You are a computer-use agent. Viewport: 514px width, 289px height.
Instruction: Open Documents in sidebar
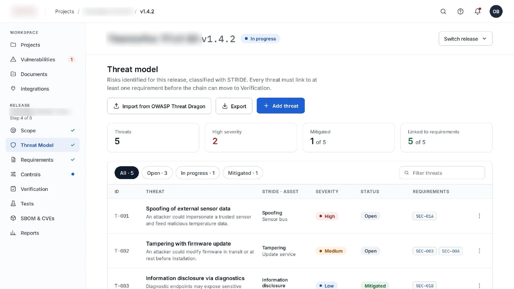coord(43,74)
